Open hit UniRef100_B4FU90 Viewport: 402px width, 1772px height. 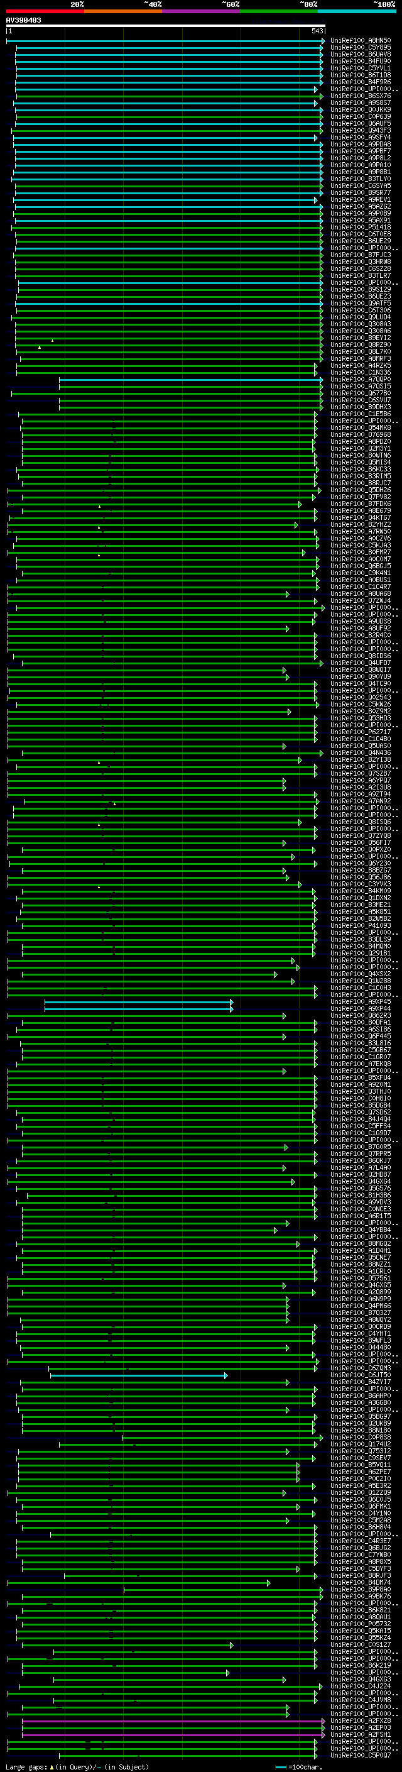point(361,62)
